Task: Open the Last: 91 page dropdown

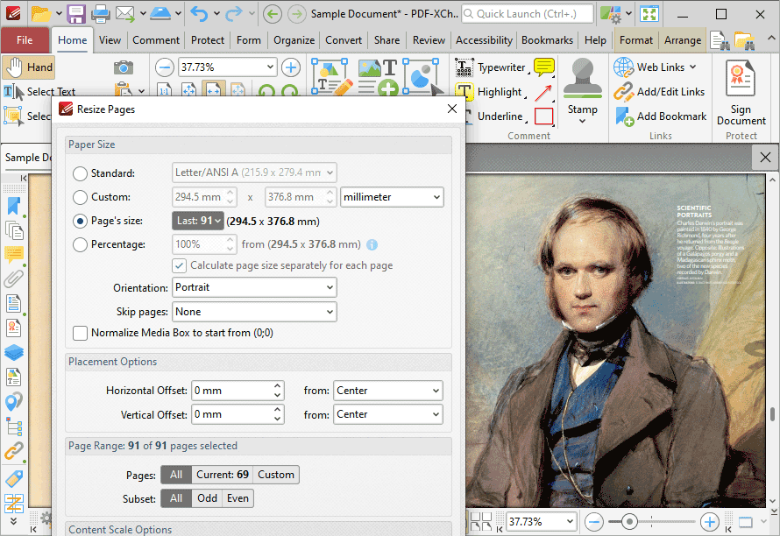Action: point(198,221)
